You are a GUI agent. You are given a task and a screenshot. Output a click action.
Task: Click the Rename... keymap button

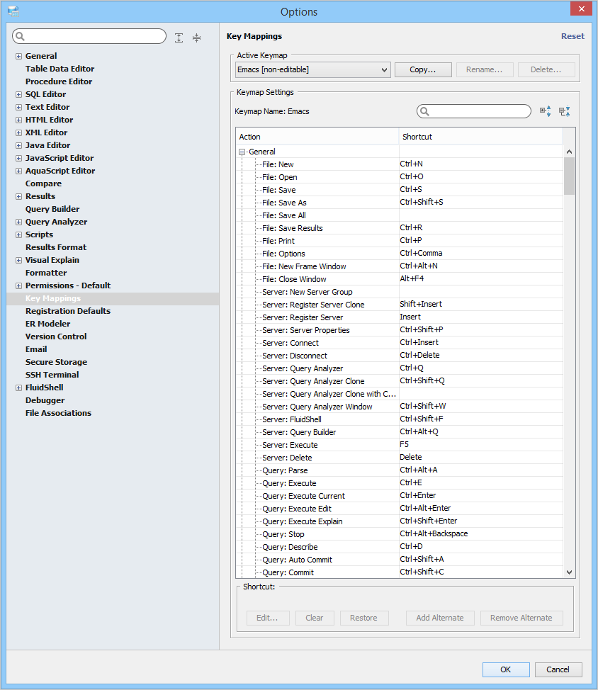coord(485,69)
